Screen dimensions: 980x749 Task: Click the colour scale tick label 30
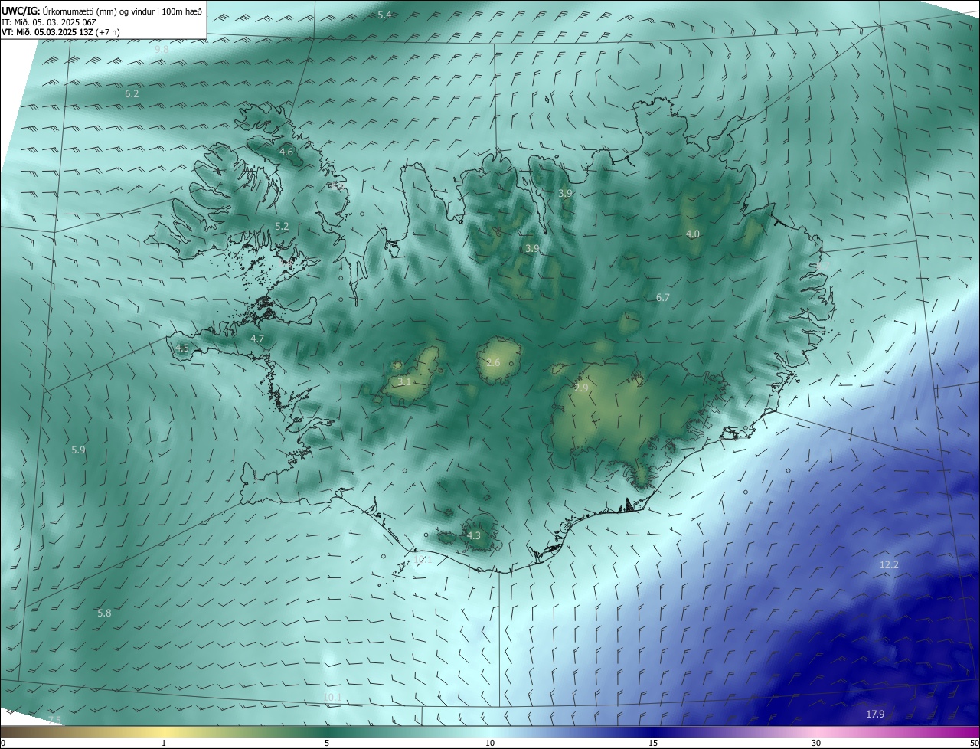tap(816, 743)
